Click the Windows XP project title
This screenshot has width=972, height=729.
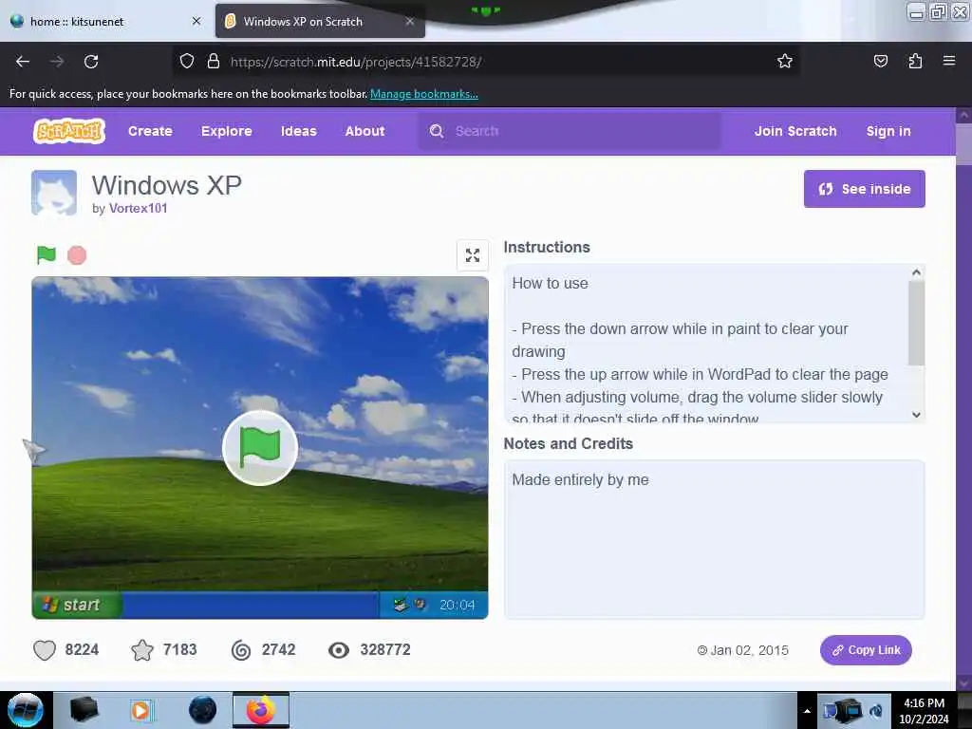click(167, 185)
